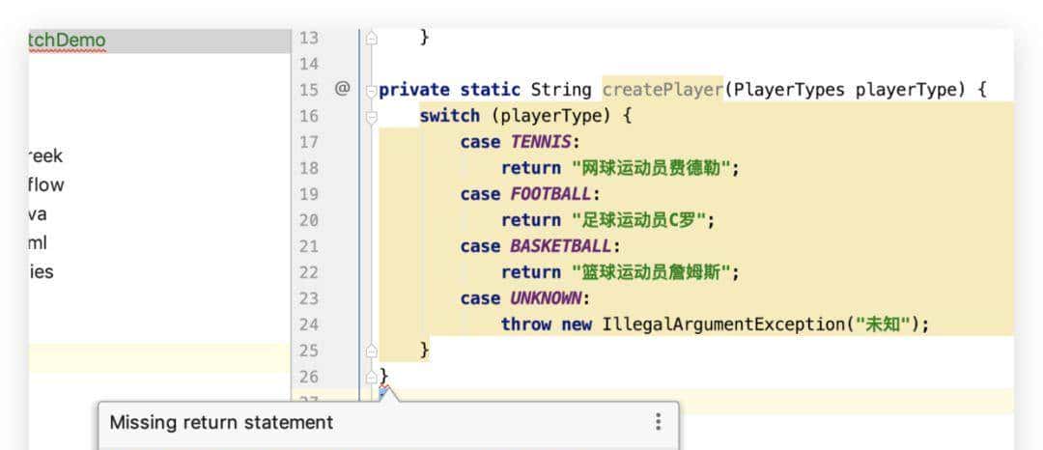
Task: Click the PlayerTypes parameter type
Action: (x=789, y=90)
